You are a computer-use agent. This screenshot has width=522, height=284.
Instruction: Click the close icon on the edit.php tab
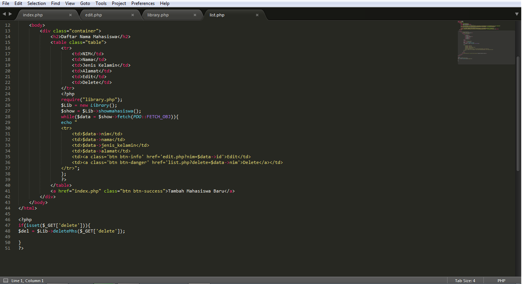pos(133,15)
